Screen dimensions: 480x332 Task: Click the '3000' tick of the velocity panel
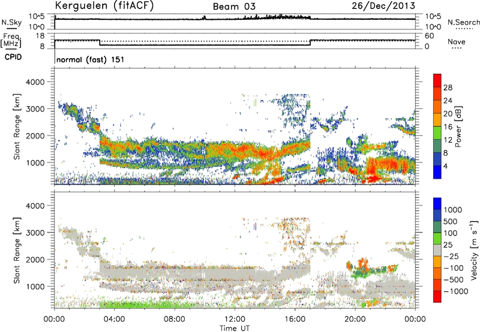[35, 233]
